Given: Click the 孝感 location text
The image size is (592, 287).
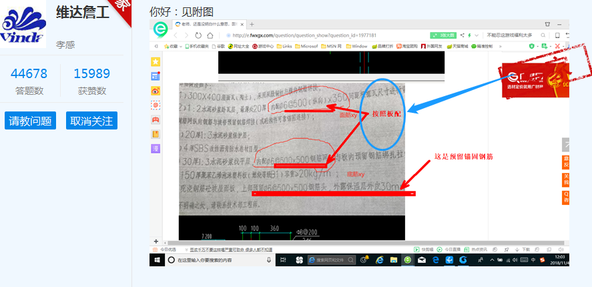Looking at the screenshot, I should [65, 45].
